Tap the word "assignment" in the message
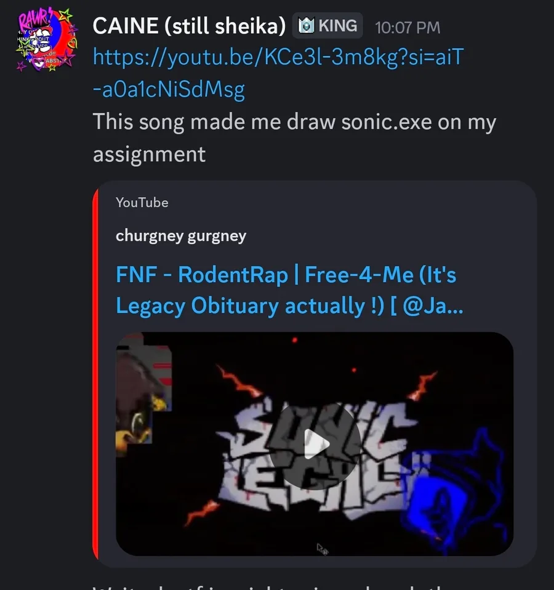Image resolution: width=554 pixels, height=590 pixels. (x=149, y=153)
